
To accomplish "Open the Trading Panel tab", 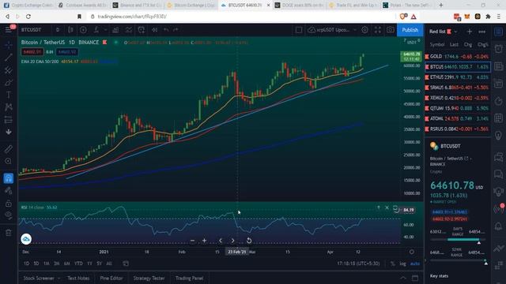I will coord(190,278).
